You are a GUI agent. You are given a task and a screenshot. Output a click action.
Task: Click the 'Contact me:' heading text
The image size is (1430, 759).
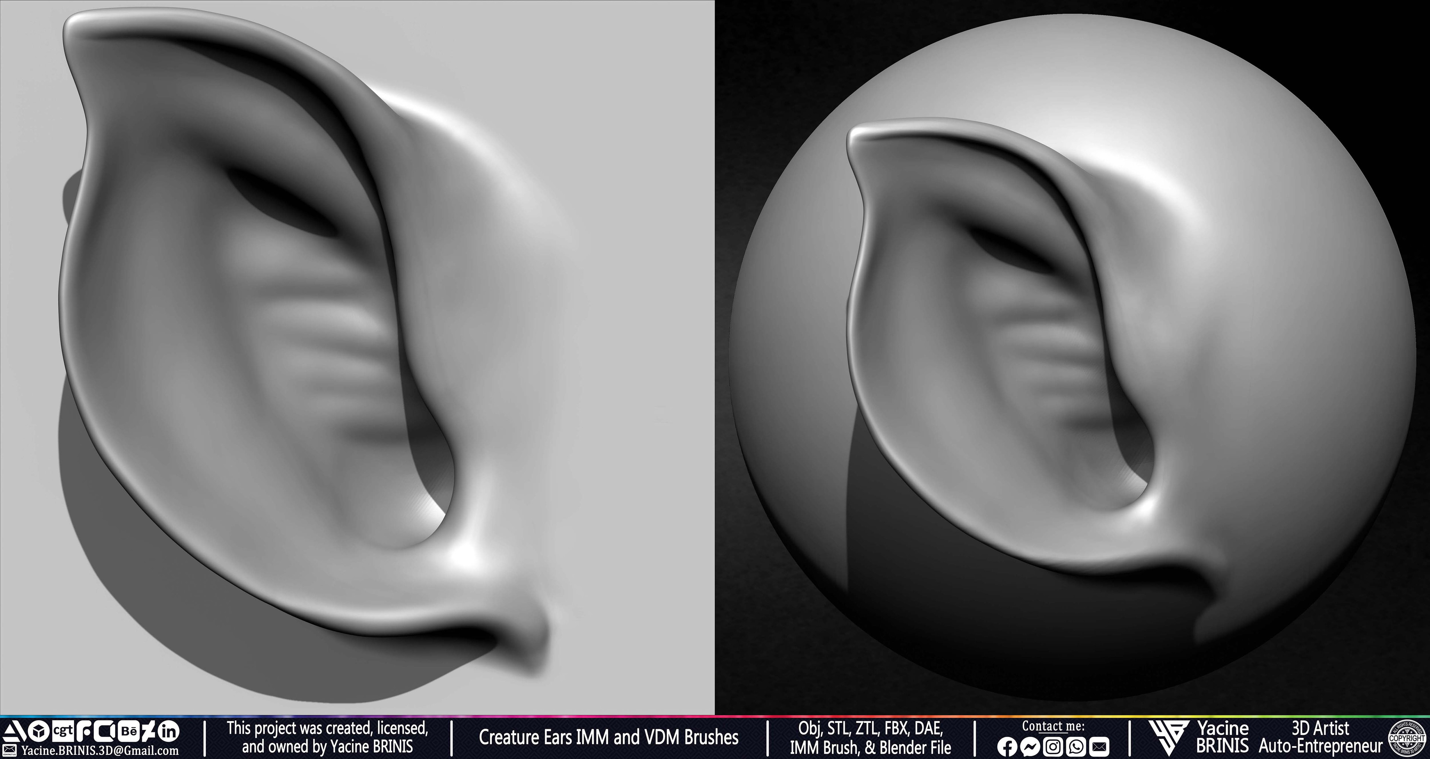1053,726
